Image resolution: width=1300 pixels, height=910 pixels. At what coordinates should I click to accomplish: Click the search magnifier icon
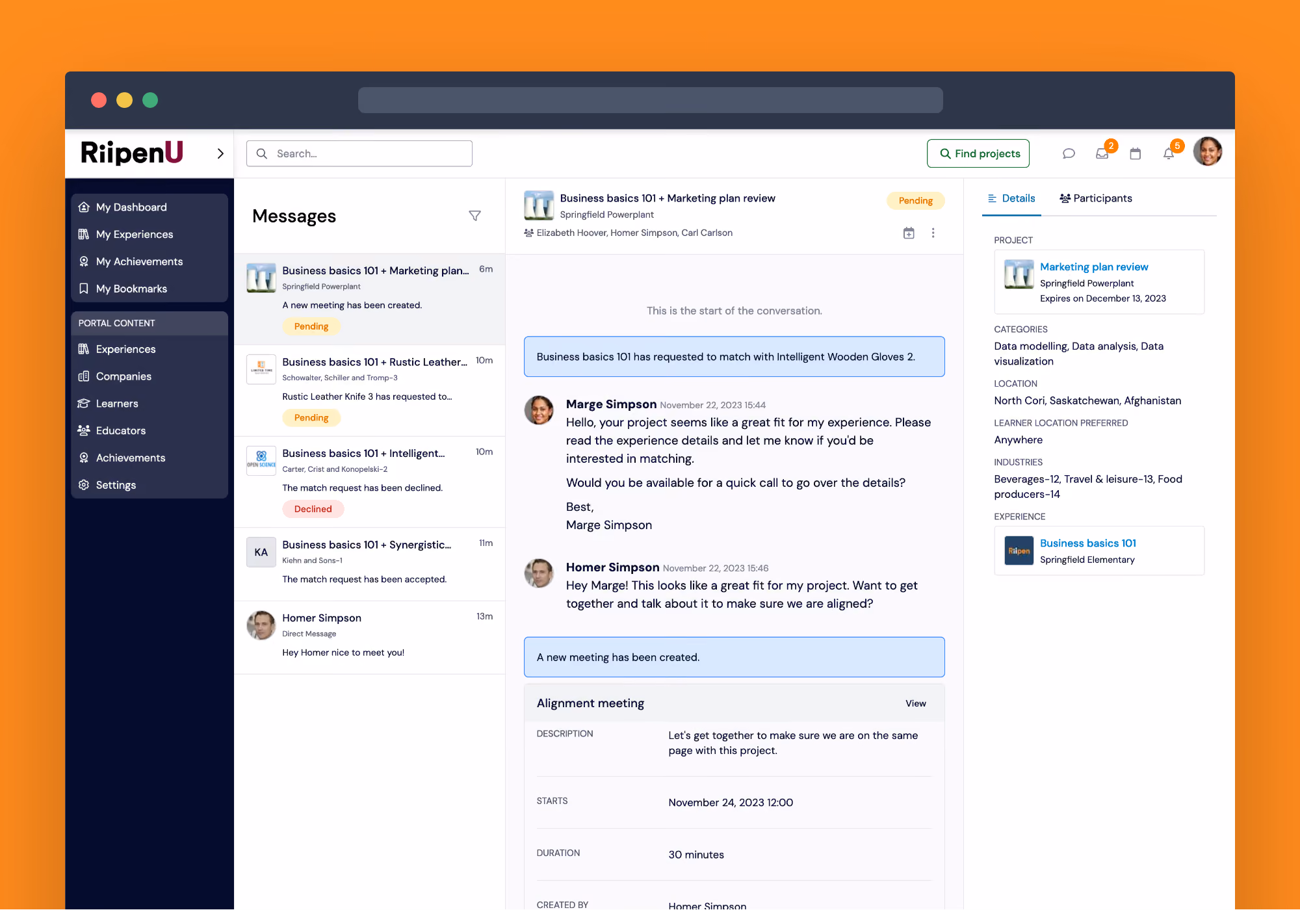point(262,153)
